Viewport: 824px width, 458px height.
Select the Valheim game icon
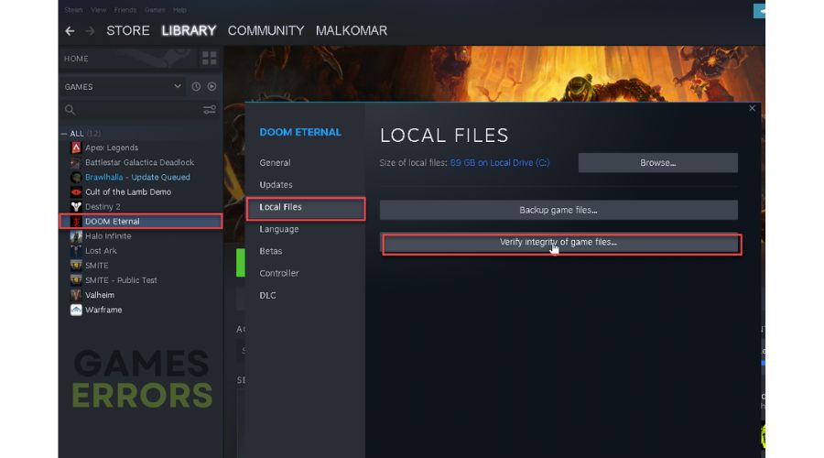76,295
